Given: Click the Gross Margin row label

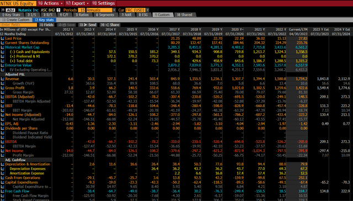Looking at the screenshot, I should tap(23, 92).
